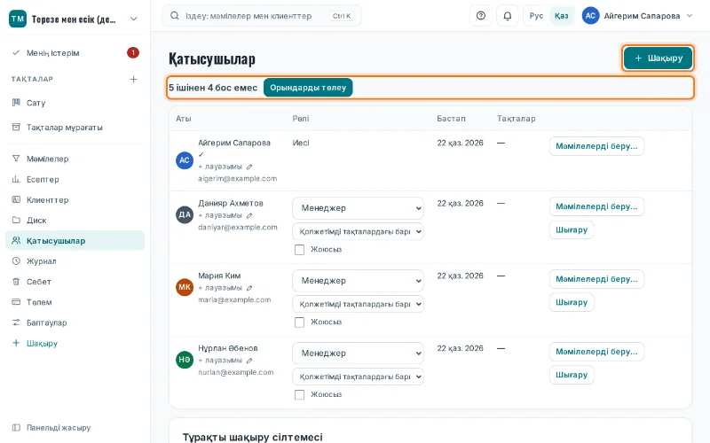Open role dropdown Менеджер for Мария Ким

click(x=359, y=281)
